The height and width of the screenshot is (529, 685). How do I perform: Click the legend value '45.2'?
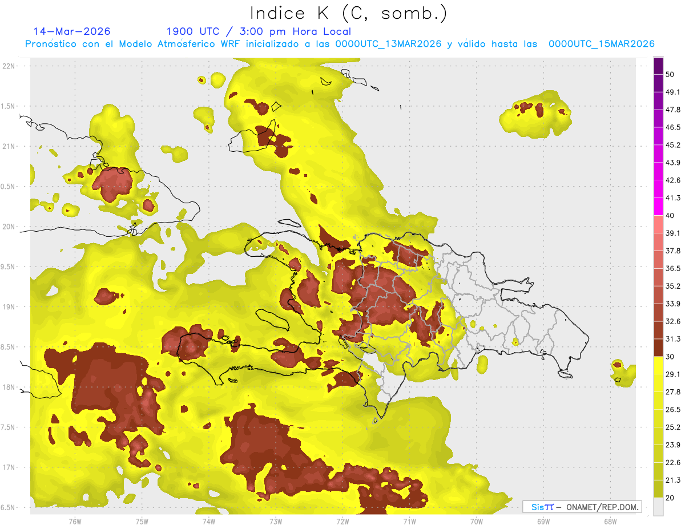tap(673, 145)
